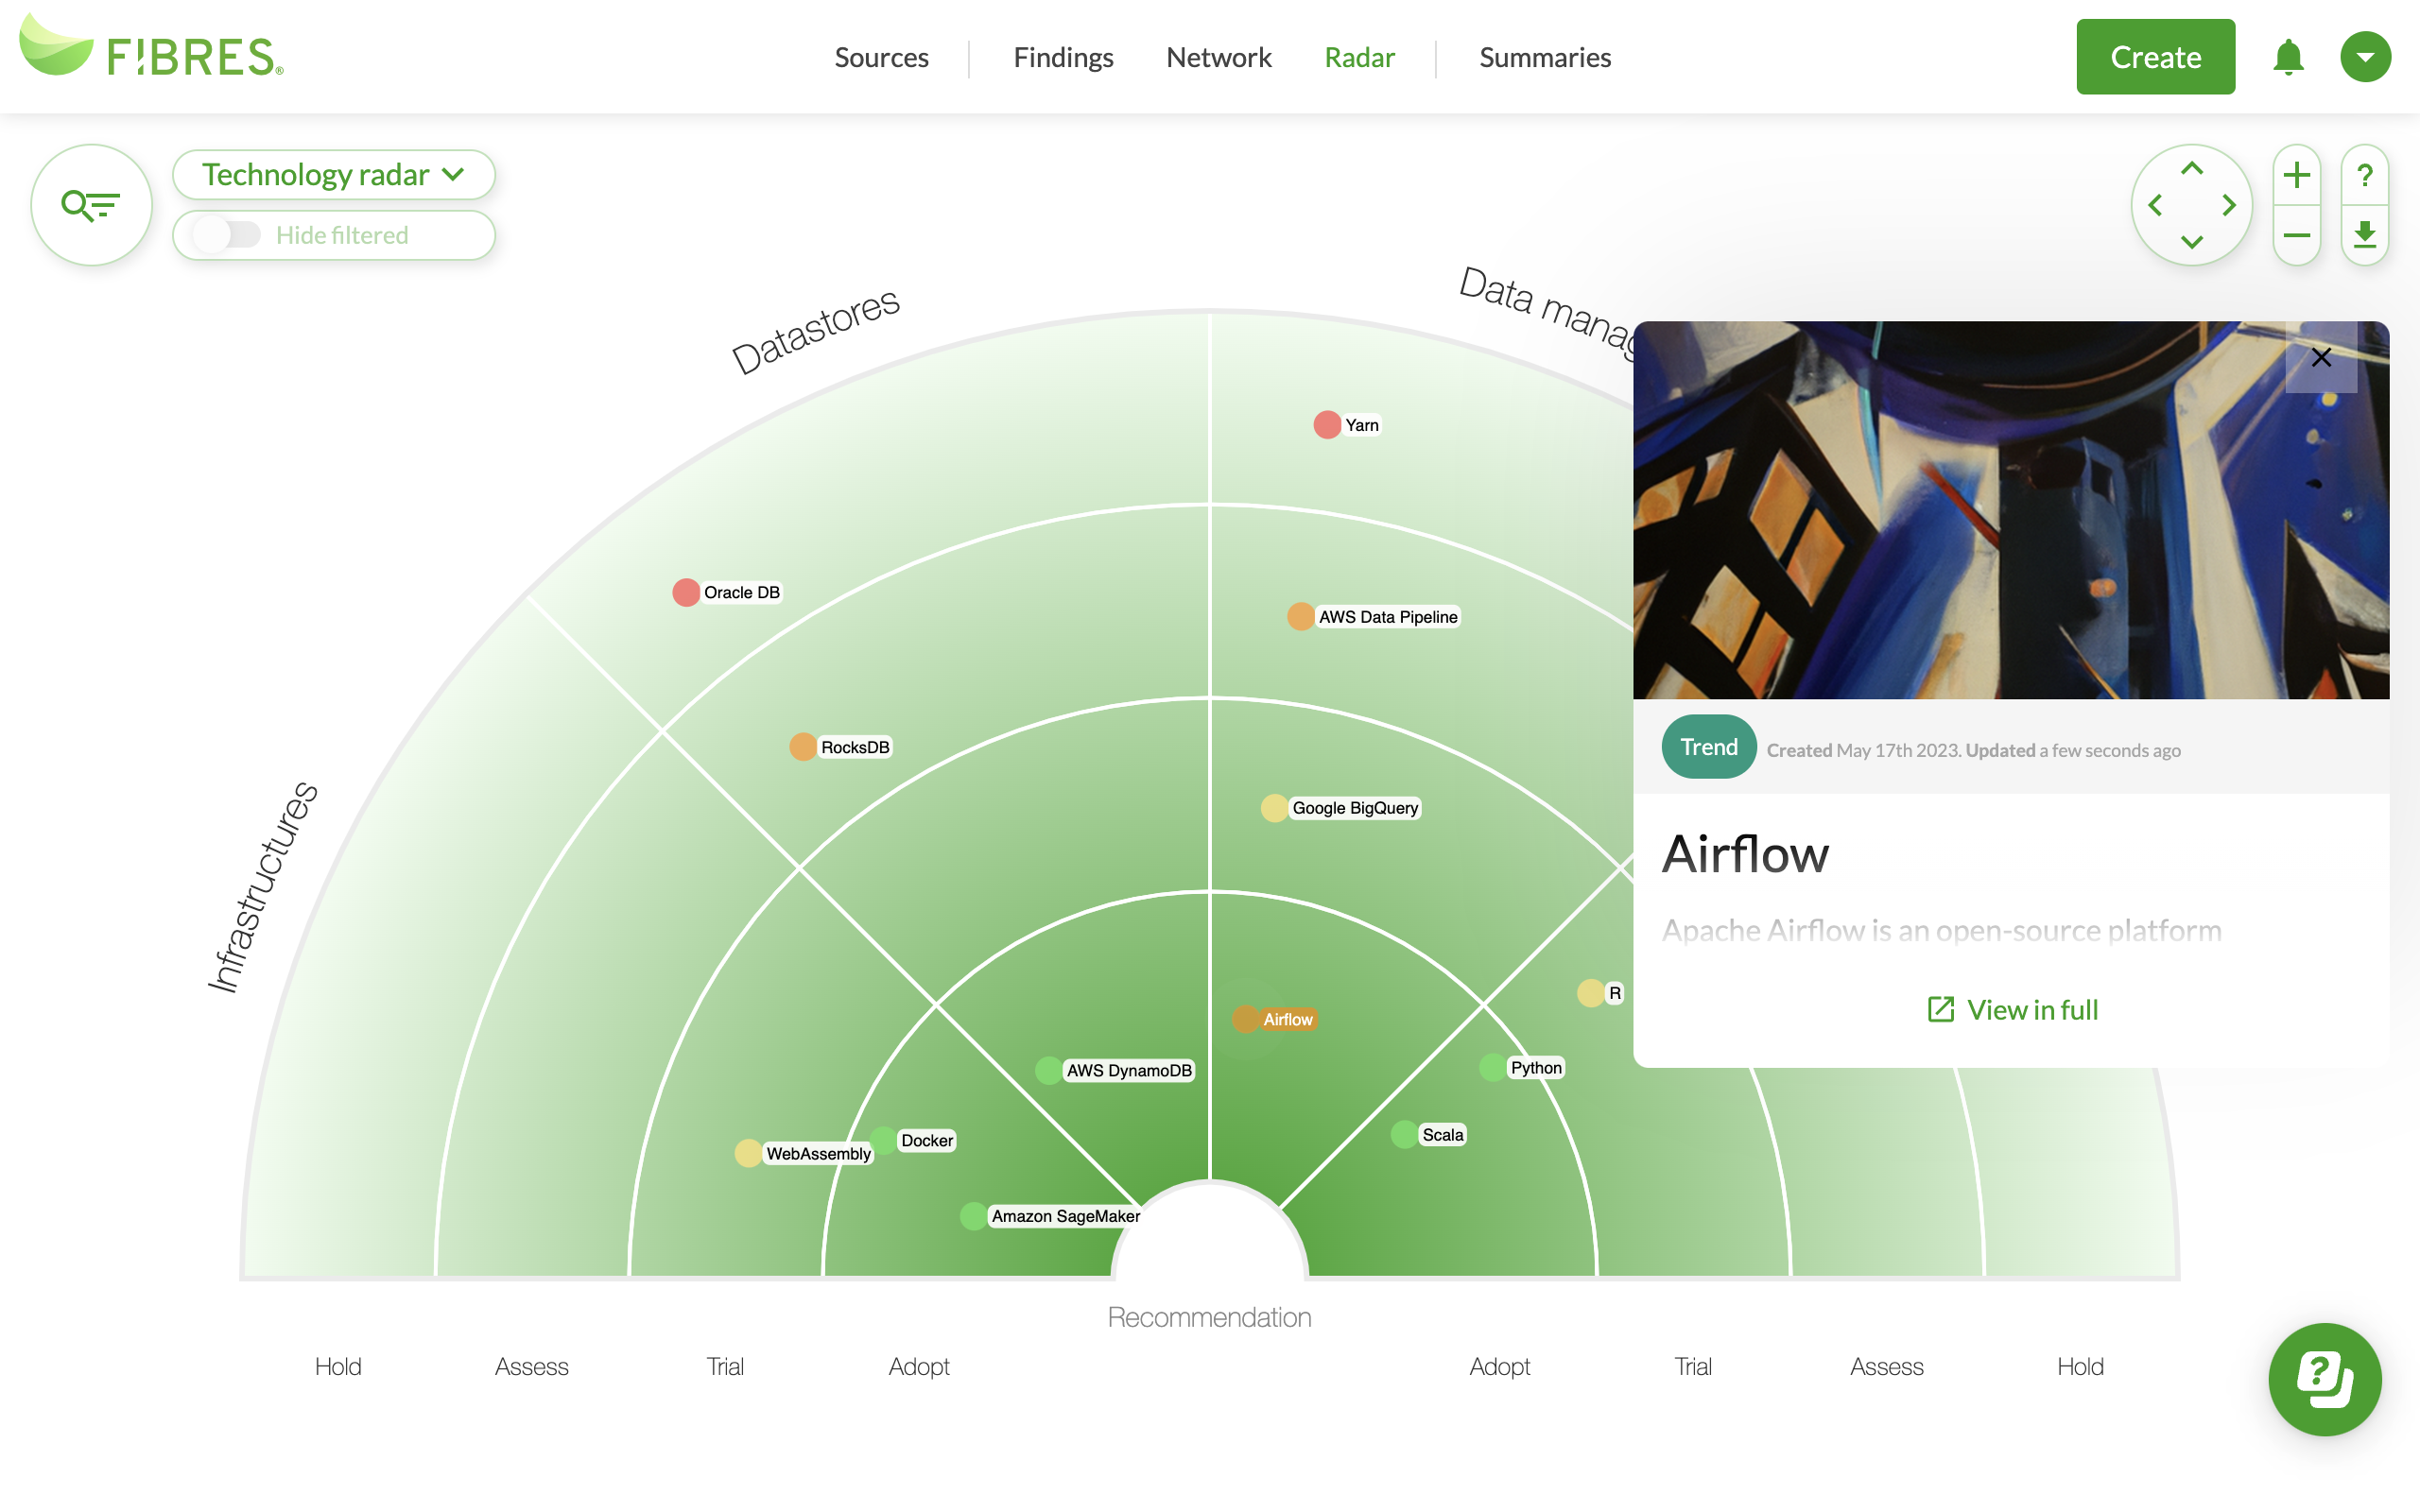
Task: Switch to the Network view
Action: pos(1218,57)
